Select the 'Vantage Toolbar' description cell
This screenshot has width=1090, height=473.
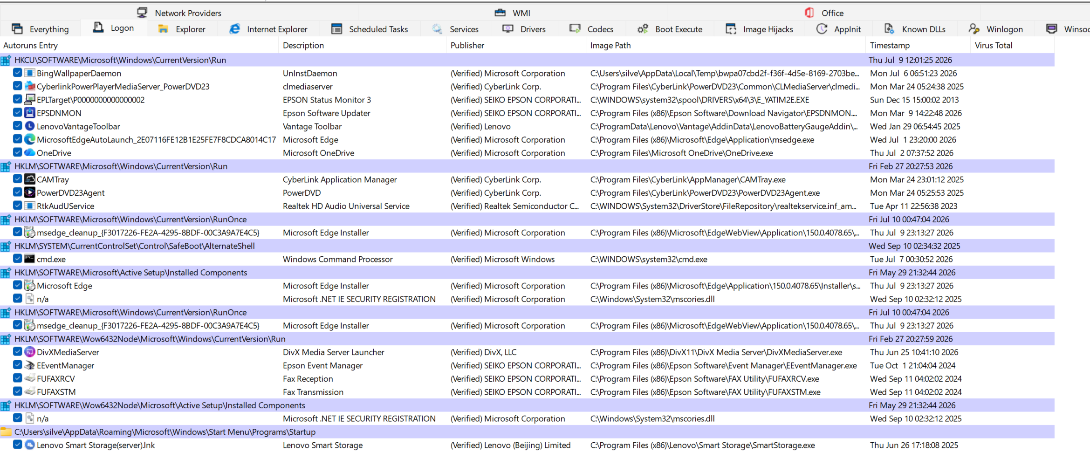point(312,126)
